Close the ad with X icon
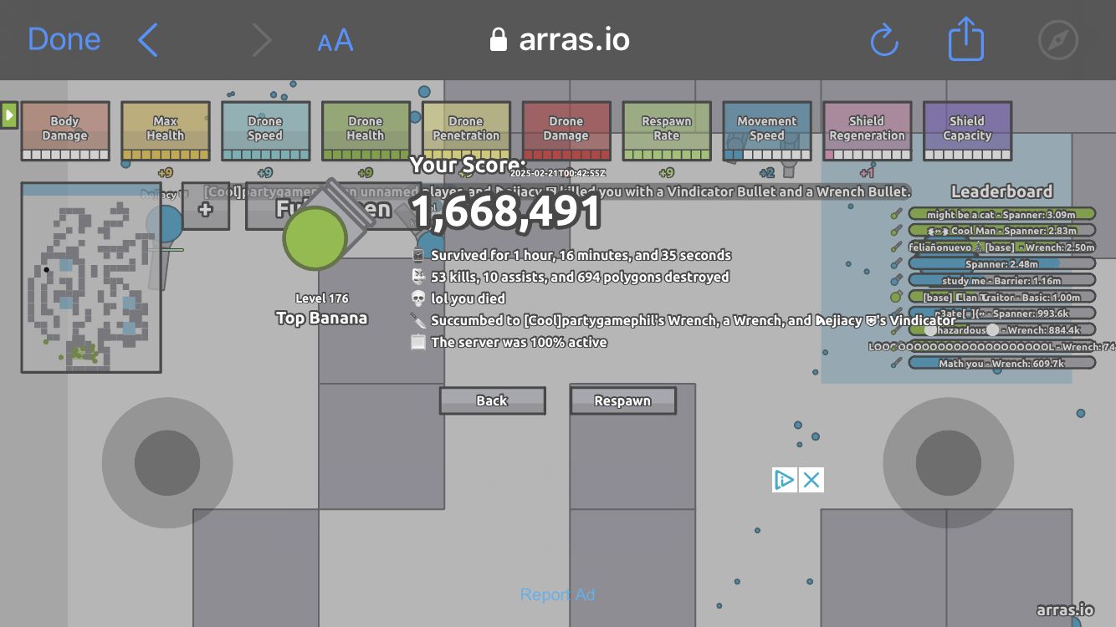The height and width of the screenshot is (627, 1116). point(811,479)
